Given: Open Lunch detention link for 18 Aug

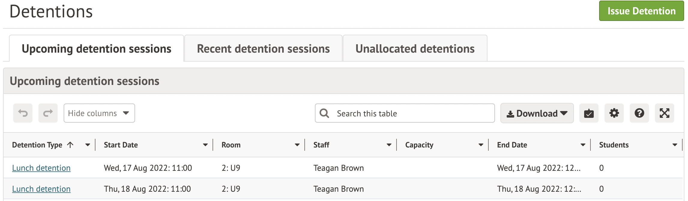Looking at the screenshot, I should pyautogui.click(x=41, y=189).
